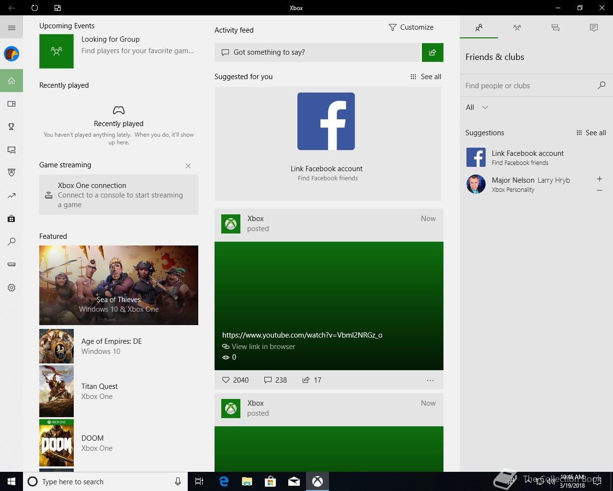The image size is (613, 491).
Task: Go to Home in sidebar
Action: pyautogui.click(x=11, y=81)
